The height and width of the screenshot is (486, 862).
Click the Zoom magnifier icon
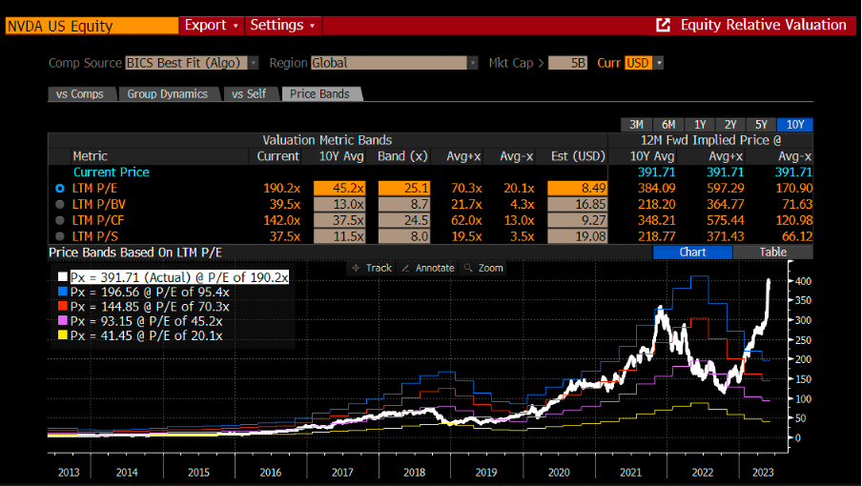(468, 268)
